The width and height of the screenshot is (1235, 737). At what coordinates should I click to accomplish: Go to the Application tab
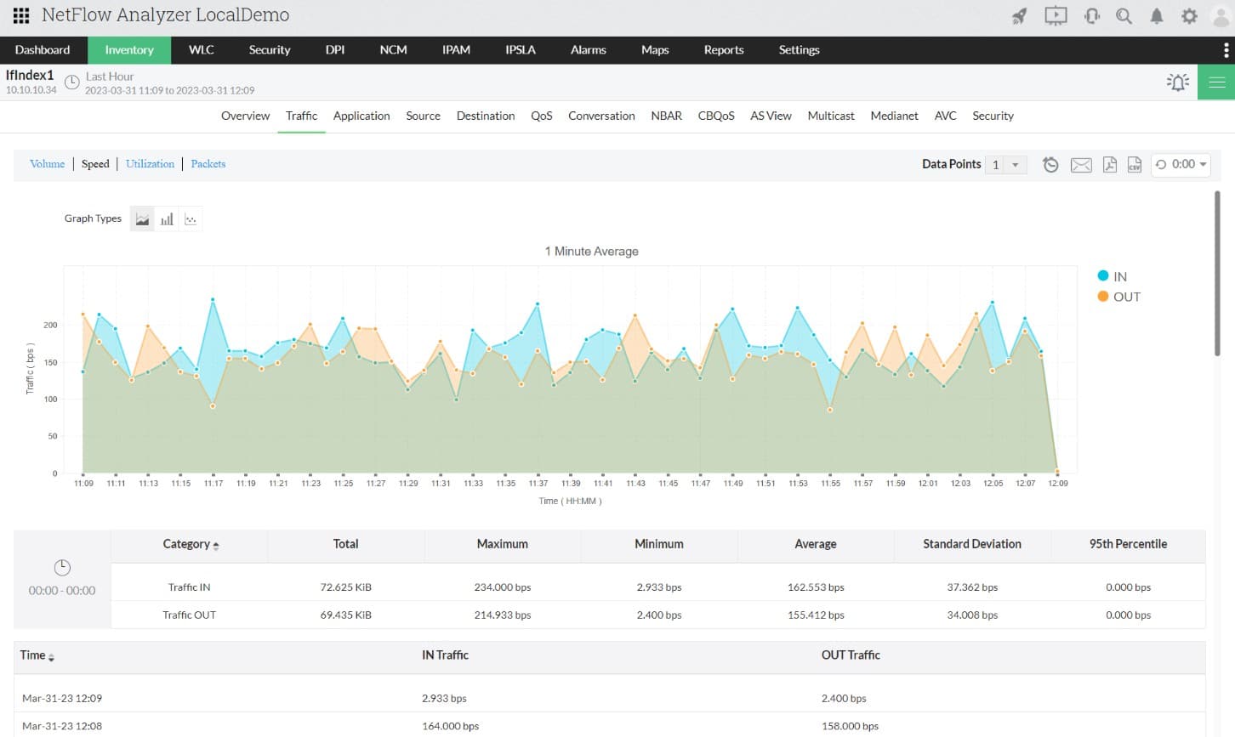pos(361,116)
